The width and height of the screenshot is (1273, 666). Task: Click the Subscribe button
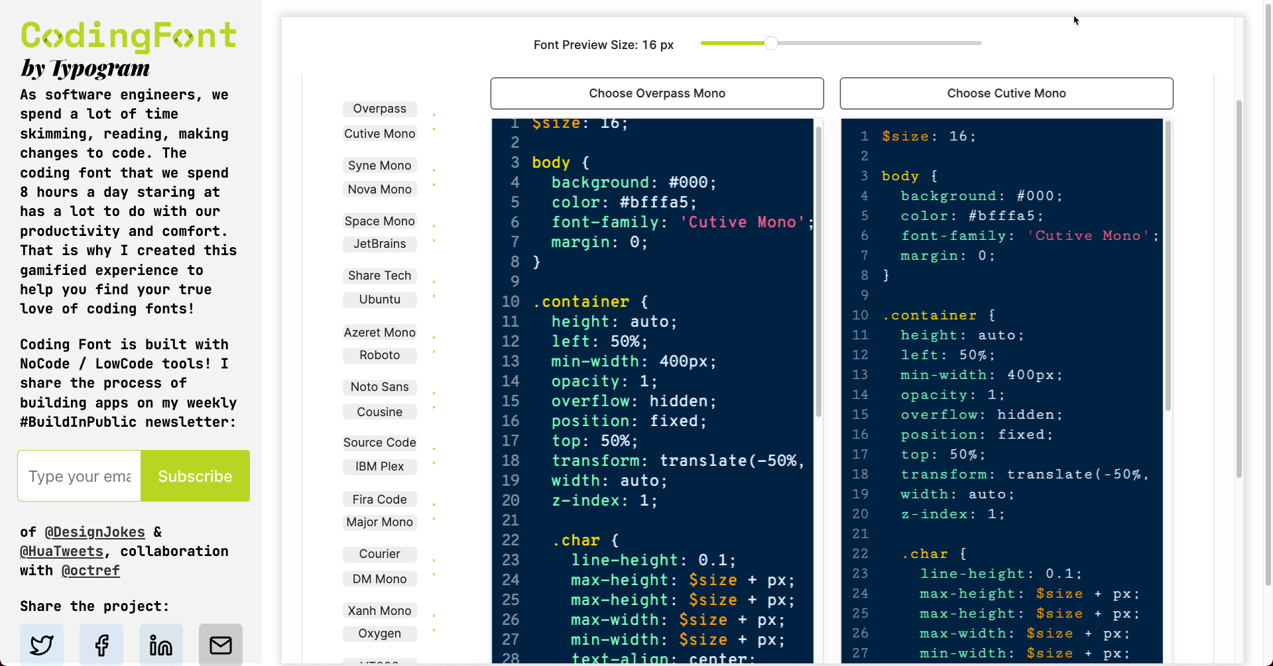pos(195,476)
